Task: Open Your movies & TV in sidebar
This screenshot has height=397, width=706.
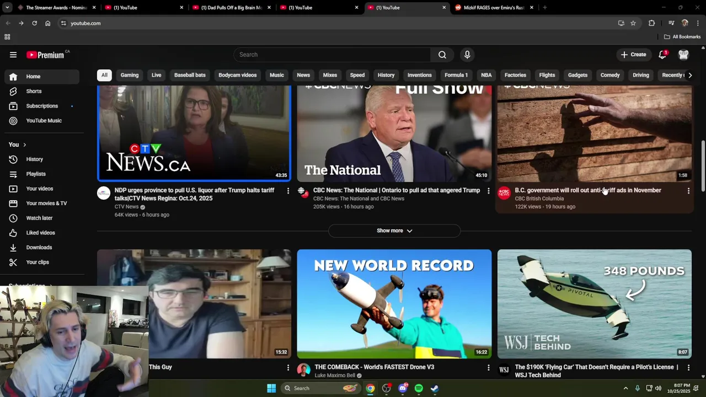Action: click(42, 203)
